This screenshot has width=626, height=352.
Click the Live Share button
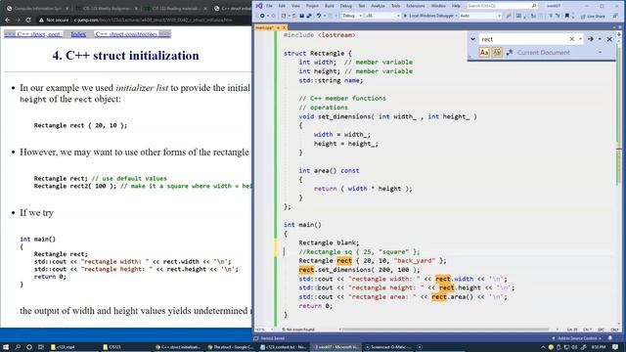pos(593,16)
